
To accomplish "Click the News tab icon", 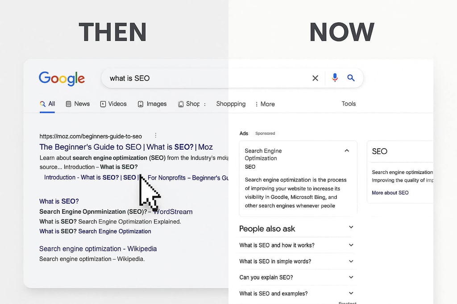I will [x=69, y=104].
